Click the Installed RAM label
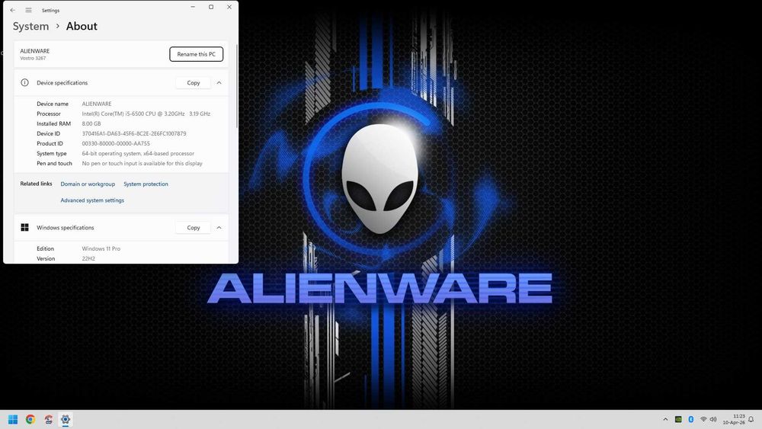 tap(53, 123)
